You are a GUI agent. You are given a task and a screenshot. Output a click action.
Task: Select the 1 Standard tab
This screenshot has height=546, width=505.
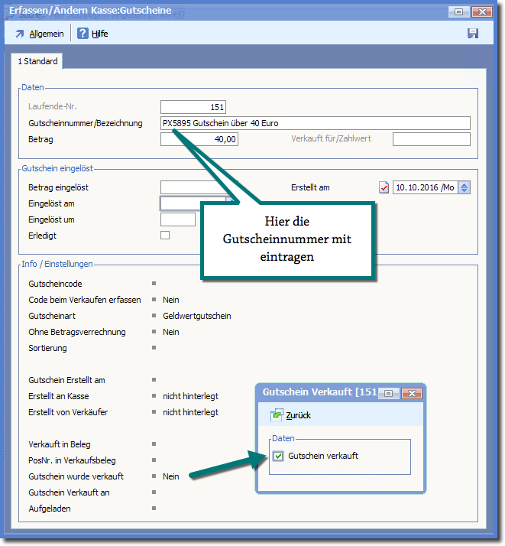click(x=37, y=61)
